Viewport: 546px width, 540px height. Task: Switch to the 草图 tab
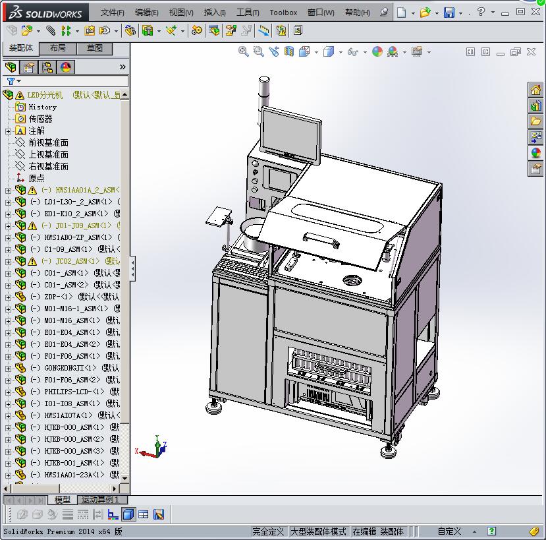(x=94, y=48)
